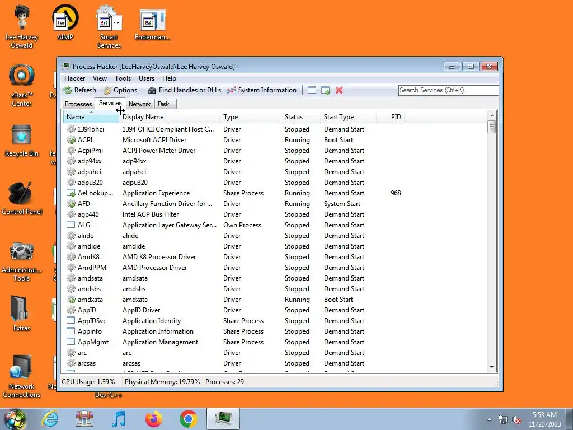The height and width of the screenshot is (430, 573).
Task: Sort by the Status column header
Action: click(x=301, y=117)
